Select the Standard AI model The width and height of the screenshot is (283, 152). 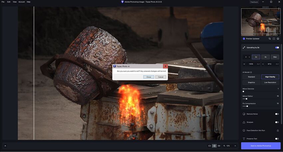(x=251, y=77)
